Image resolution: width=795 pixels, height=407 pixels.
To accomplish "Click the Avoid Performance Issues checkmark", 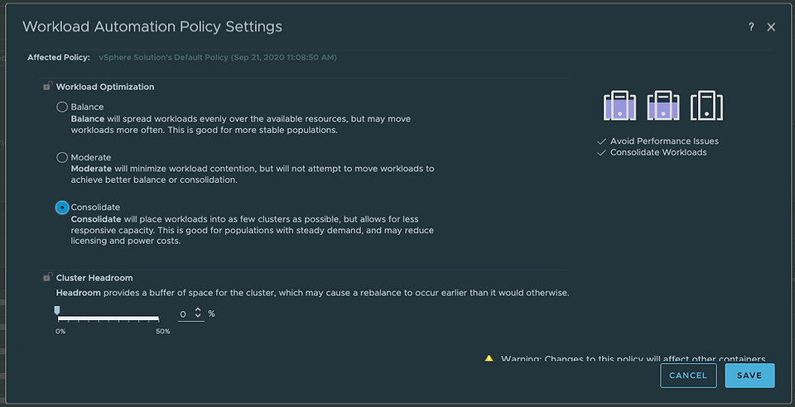I will pos(602,141).
